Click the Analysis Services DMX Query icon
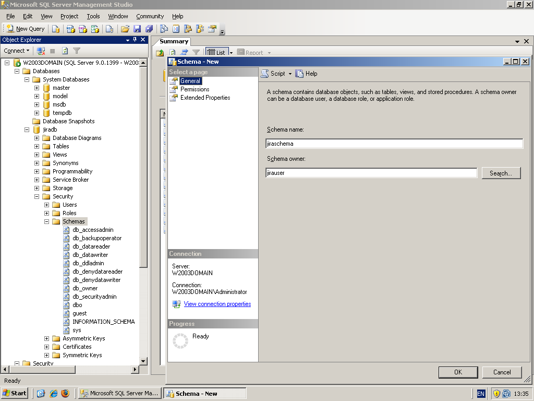This screenshot has height=401, width=534. pyautogui.click(x=83, y=29)
